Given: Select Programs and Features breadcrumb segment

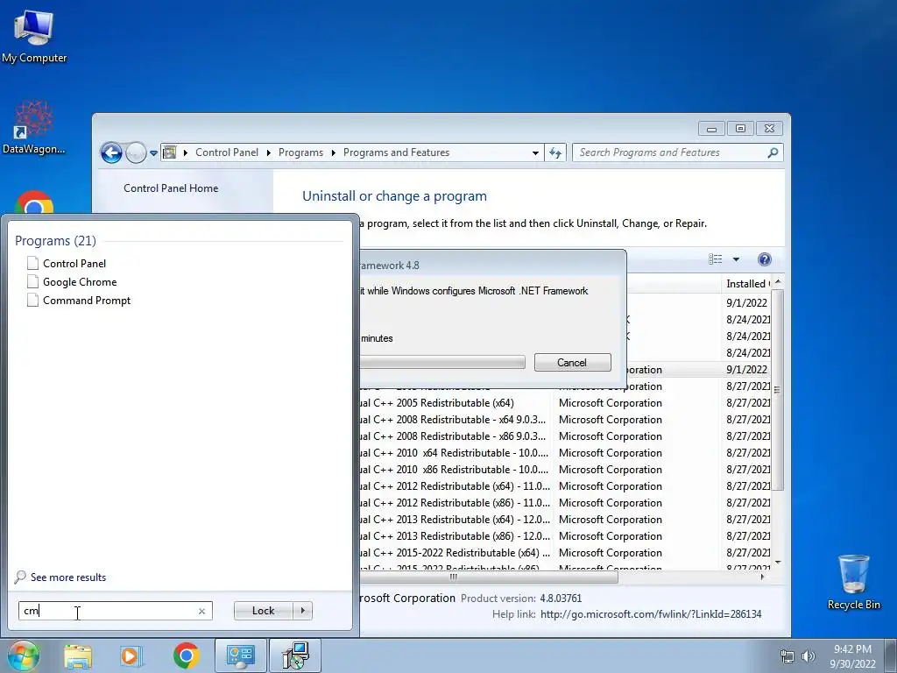Looking at the screenshot, I should tap(396, 152).
